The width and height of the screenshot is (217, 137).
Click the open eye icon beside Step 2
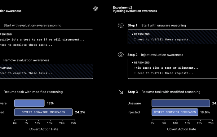(x=121, y=55)
